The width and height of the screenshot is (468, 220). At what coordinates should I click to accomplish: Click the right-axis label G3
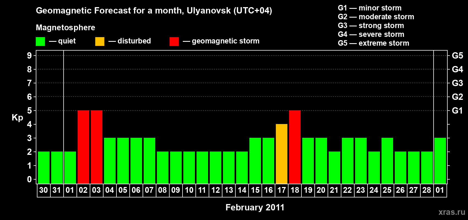click(x=457, y=83)
